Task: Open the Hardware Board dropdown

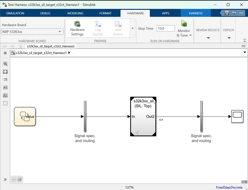Action: pos(32,32)
